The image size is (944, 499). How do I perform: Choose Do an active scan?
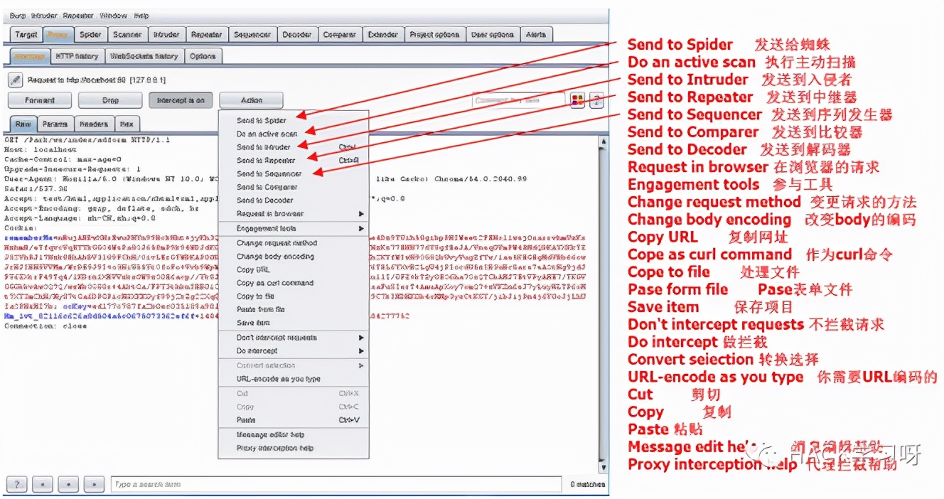tap(294, 134)
